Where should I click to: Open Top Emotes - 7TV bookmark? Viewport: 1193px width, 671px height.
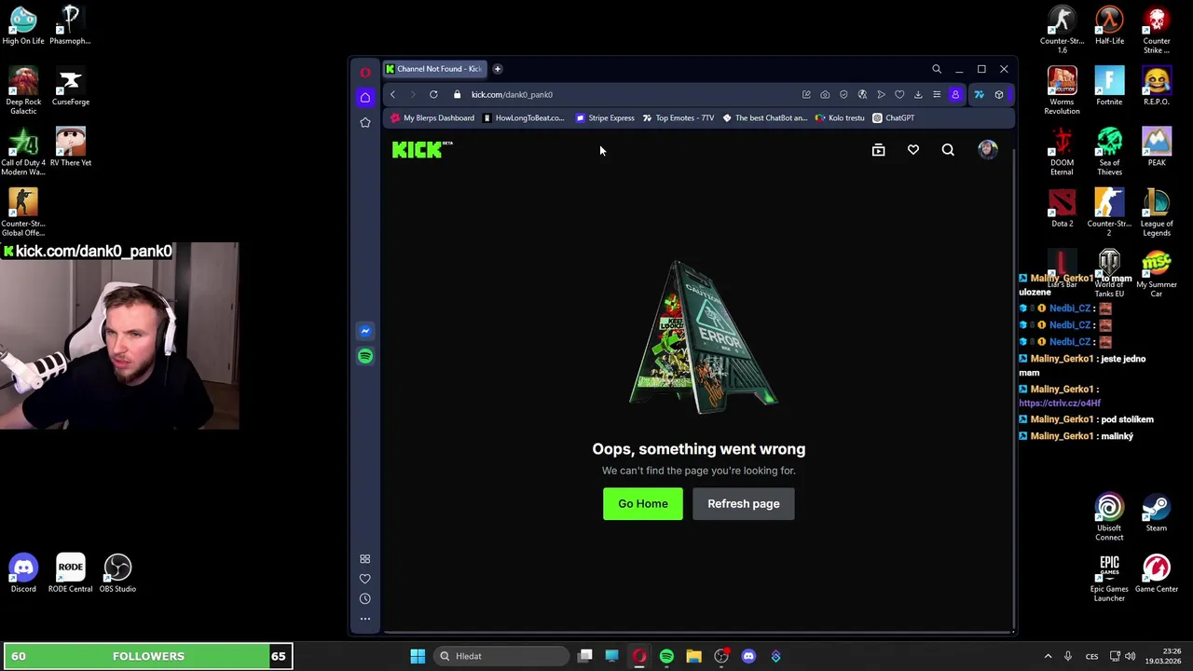(679, 118)
